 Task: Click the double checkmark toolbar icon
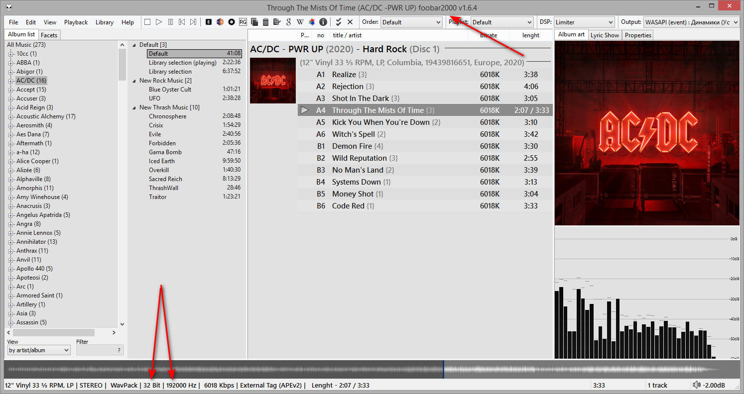click(339, 22)
